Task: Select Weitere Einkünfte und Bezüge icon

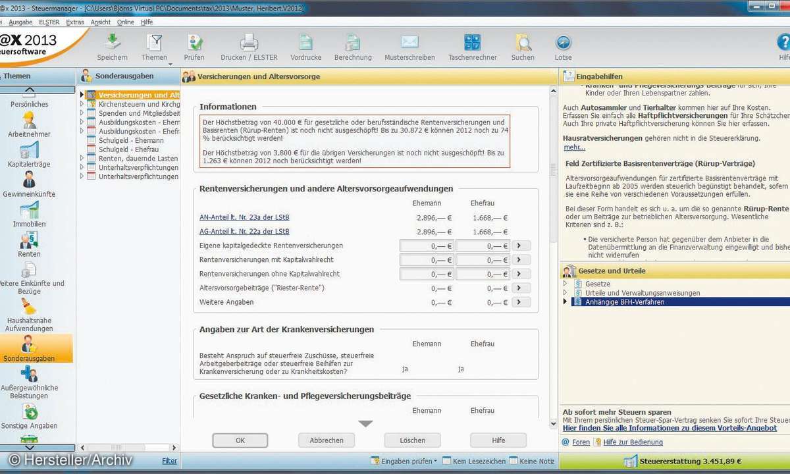Action: click(30, 269)
